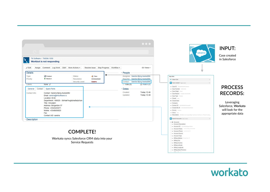Click the Salesforce logo tile
270x192 pixels.
click(202, 53)
